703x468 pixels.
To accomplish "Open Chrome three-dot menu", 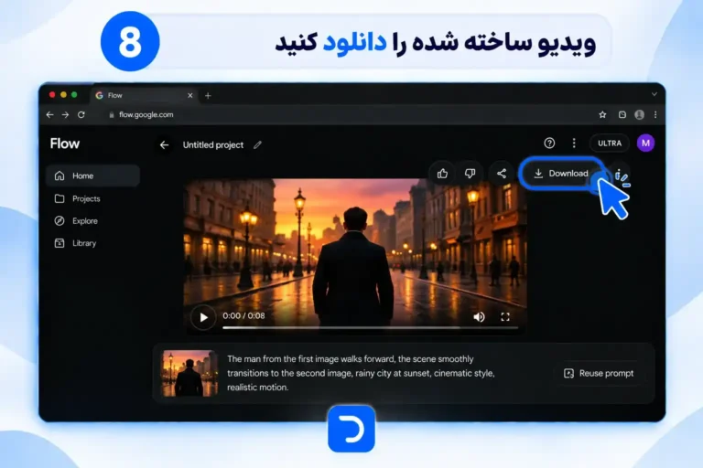I will click(x=655, y=114).
